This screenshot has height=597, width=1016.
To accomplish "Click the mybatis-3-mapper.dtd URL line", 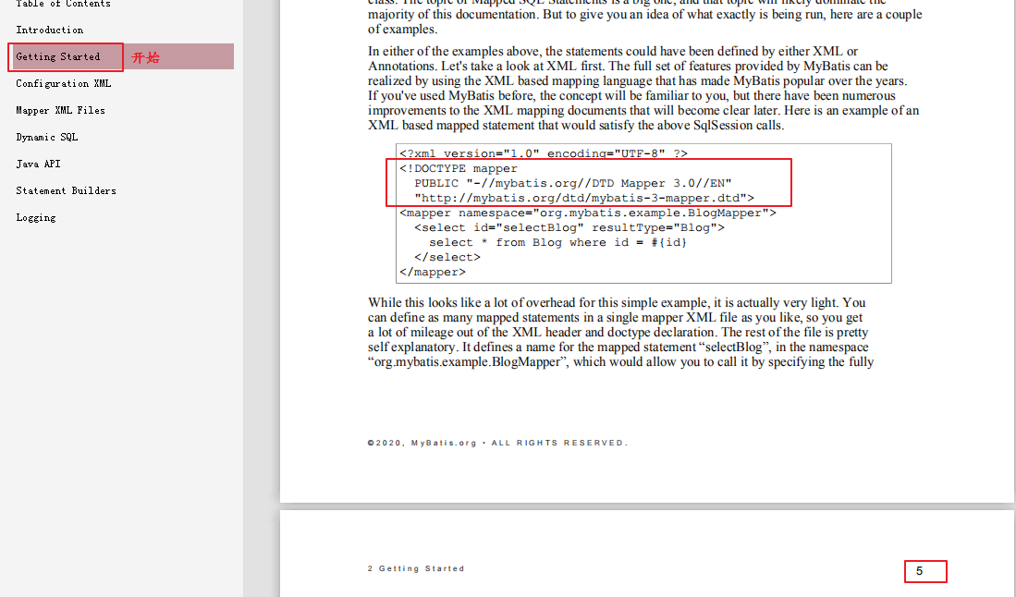I will click(584, 198).
